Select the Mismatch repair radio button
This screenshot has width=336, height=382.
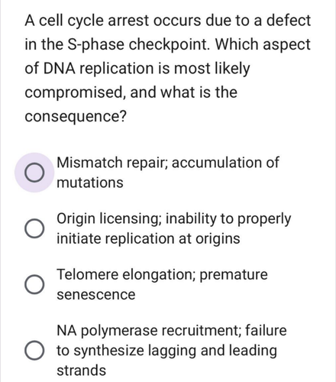[34, 173]
